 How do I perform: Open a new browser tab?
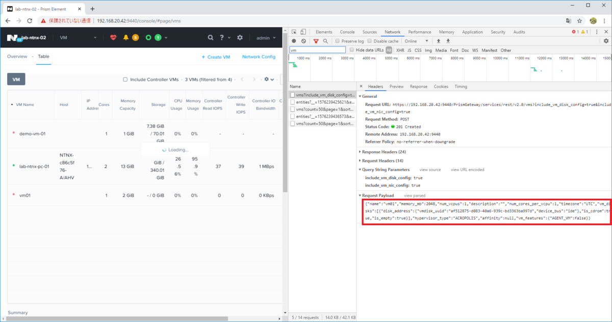click(x=92, y=9)
